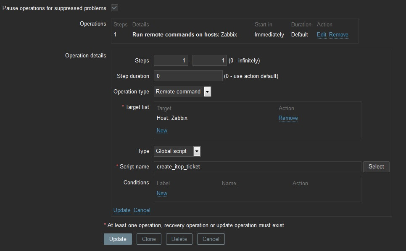The height and width of the screenshot is (251, 406).
Task: Remove Host: Zabbix from target list
Action: click(288, 118)
